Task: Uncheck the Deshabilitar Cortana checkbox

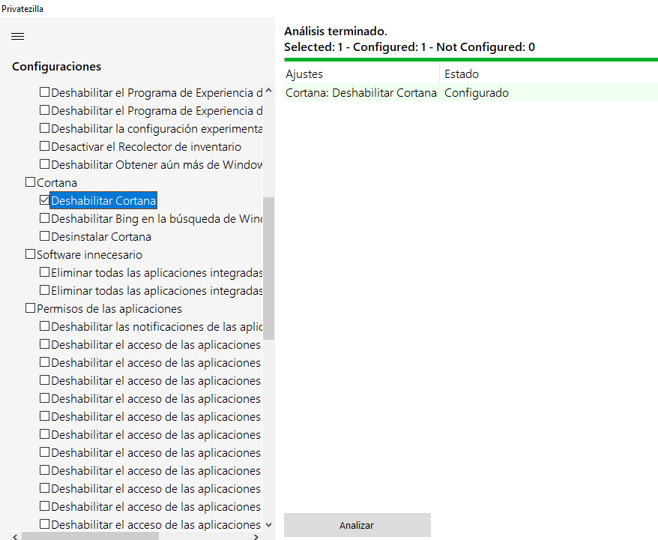Action: pos(44,200)
